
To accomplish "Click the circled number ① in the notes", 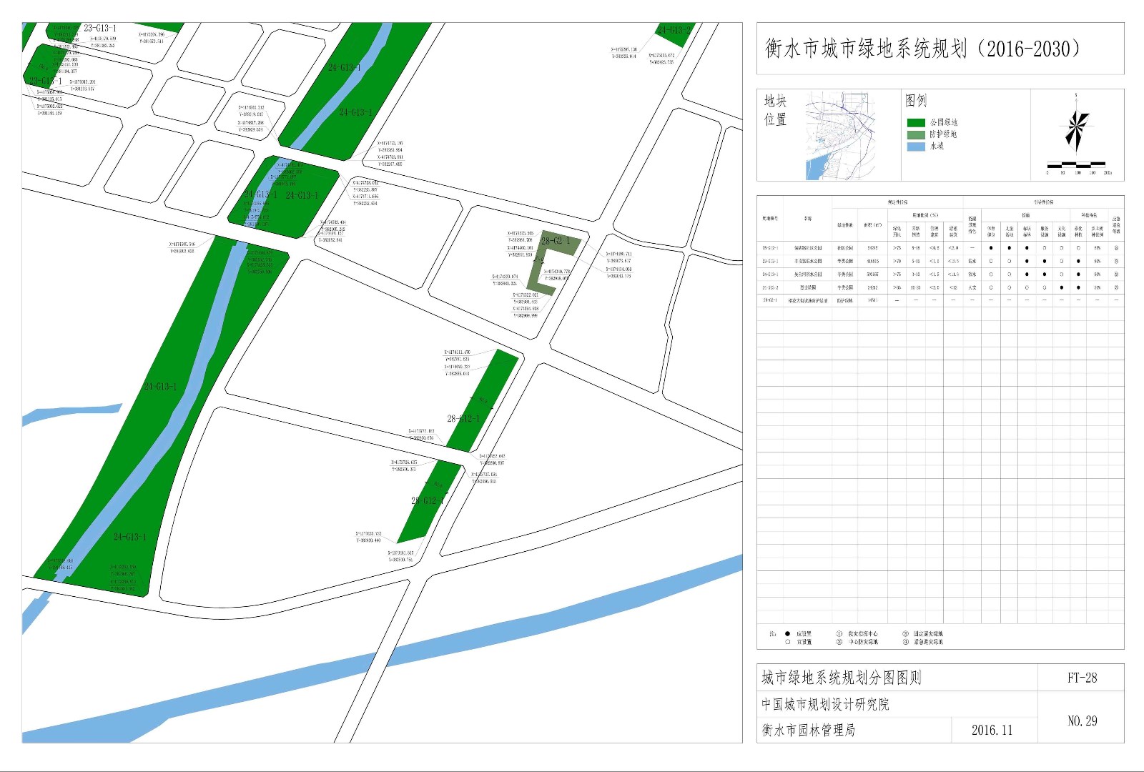I will pyautogui.click(x=839, y=633).
